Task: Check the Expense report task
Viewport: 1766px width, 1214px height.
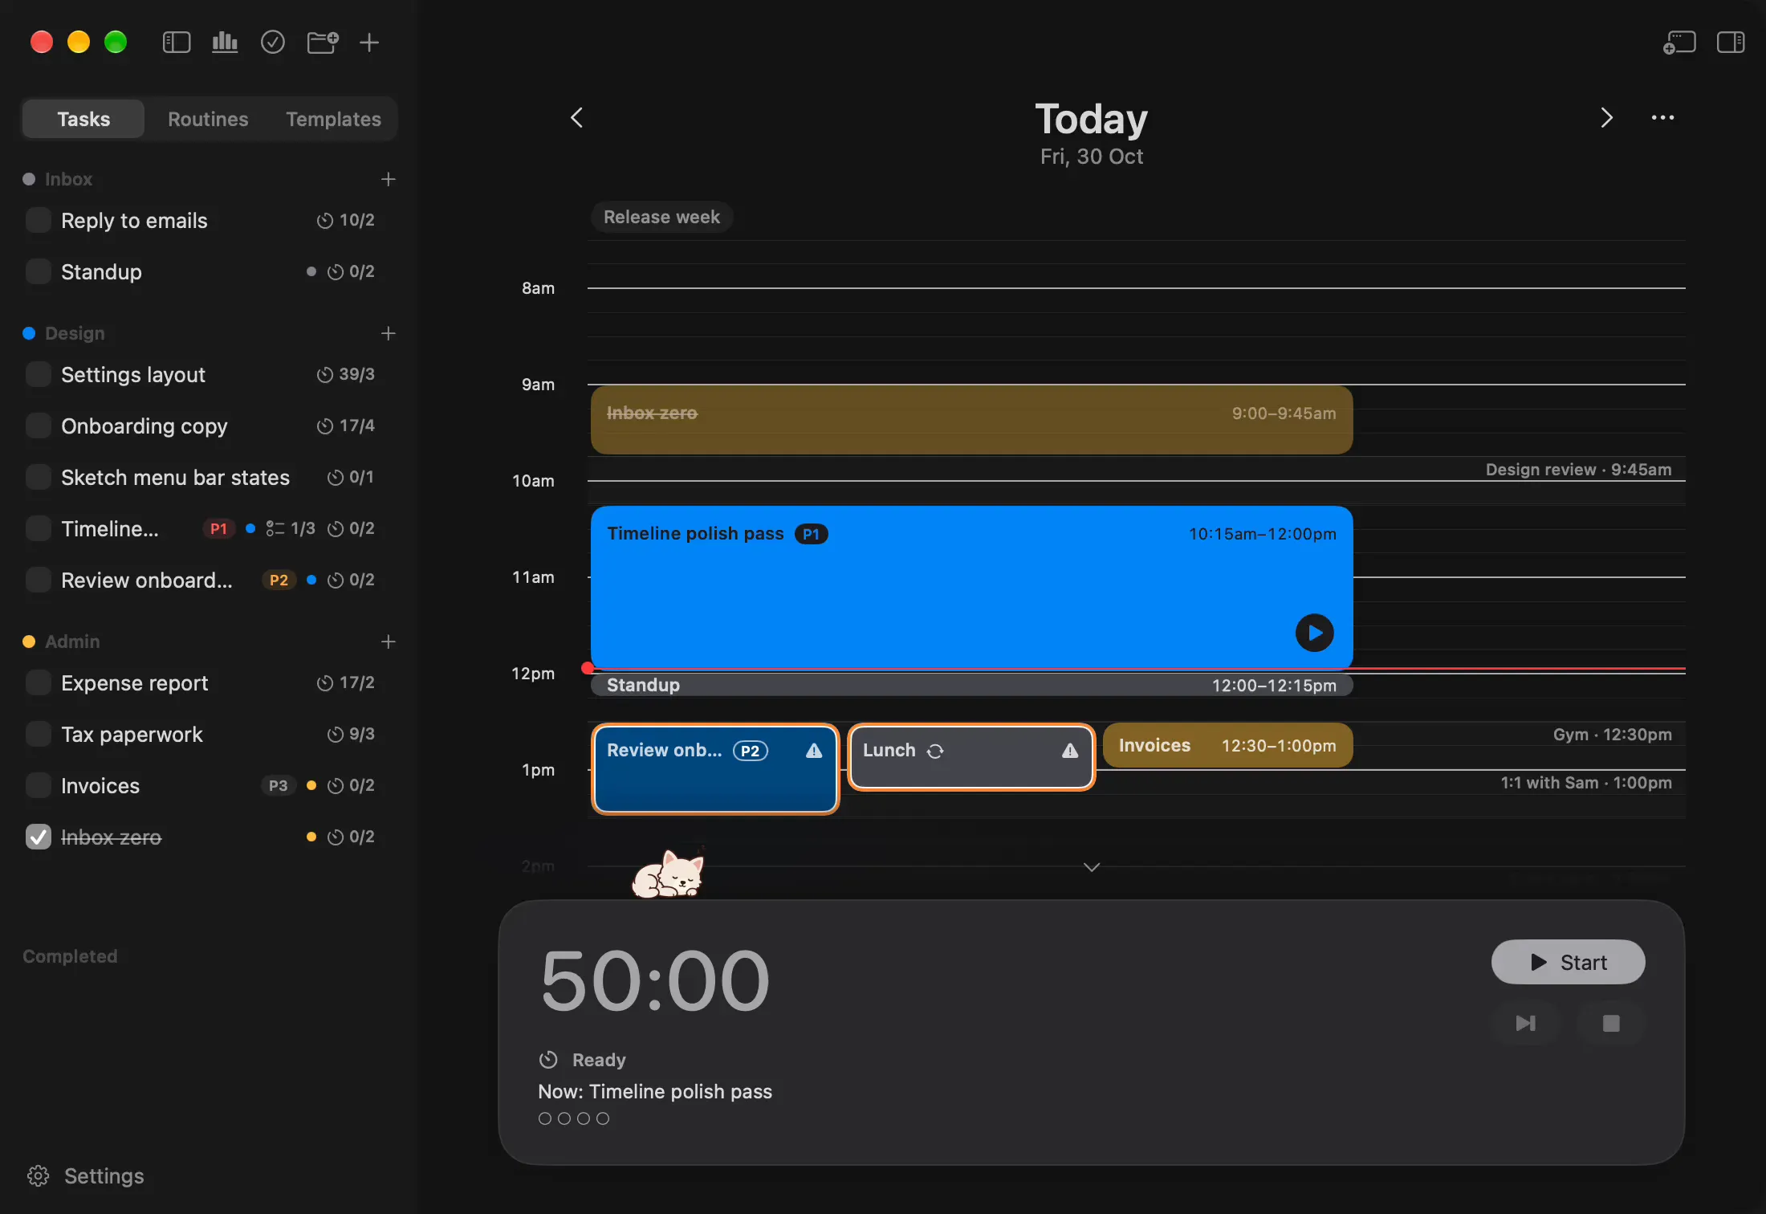Action: [x=38, y=682]
